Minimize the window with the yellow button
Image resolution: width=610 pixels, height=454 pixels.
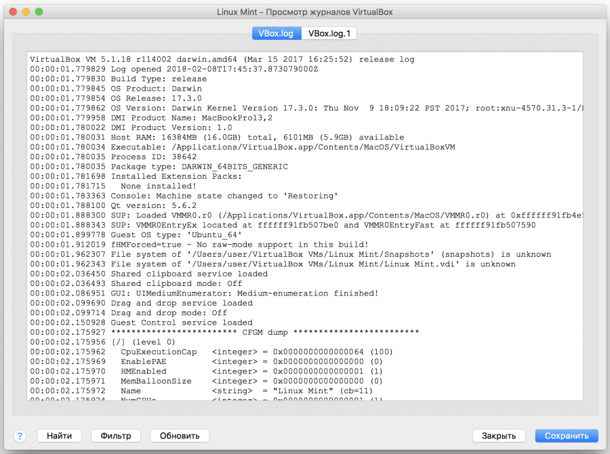(26, 12)
